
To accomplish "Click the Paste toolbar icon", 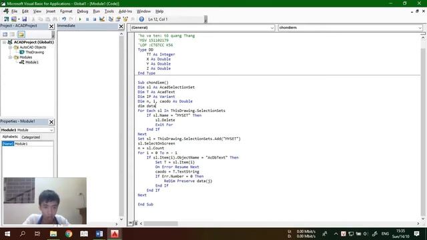I will click(47, 19).
